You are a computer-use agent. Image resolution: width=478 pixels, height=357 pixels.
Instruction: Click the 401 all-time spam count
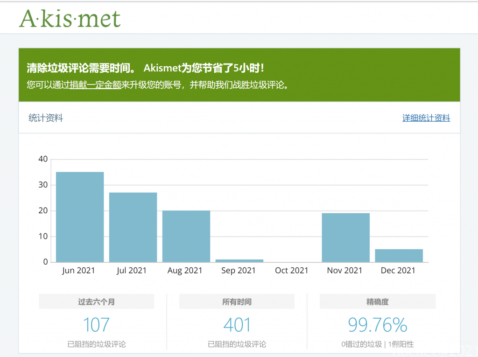point(237,325)
